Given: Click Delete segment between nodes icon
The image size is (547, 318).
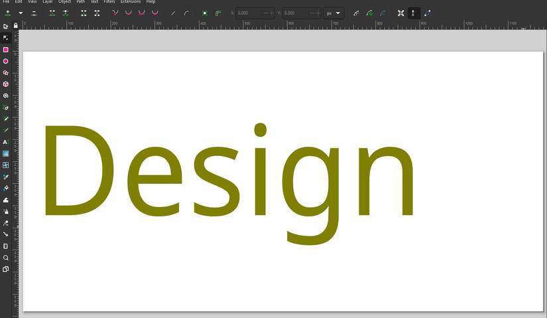Looking at the screenshot, I should tap(97, 13).
